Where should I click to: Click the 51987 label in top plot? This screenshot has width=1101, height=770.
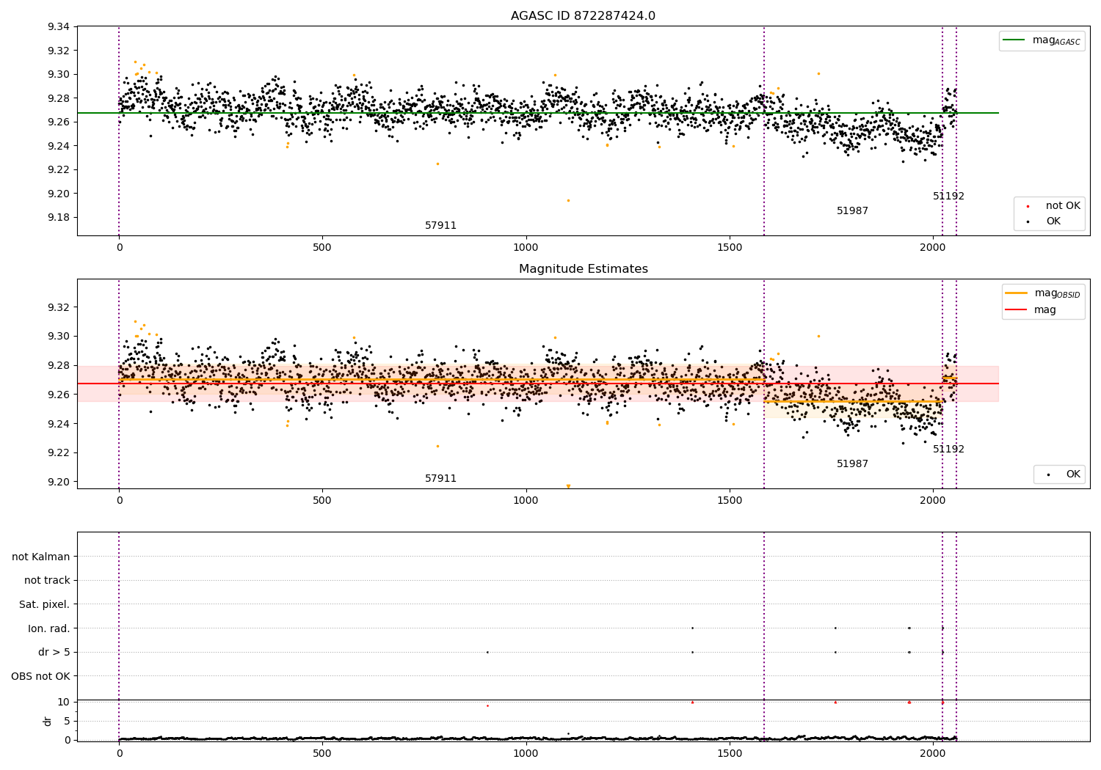pos(852,211)
